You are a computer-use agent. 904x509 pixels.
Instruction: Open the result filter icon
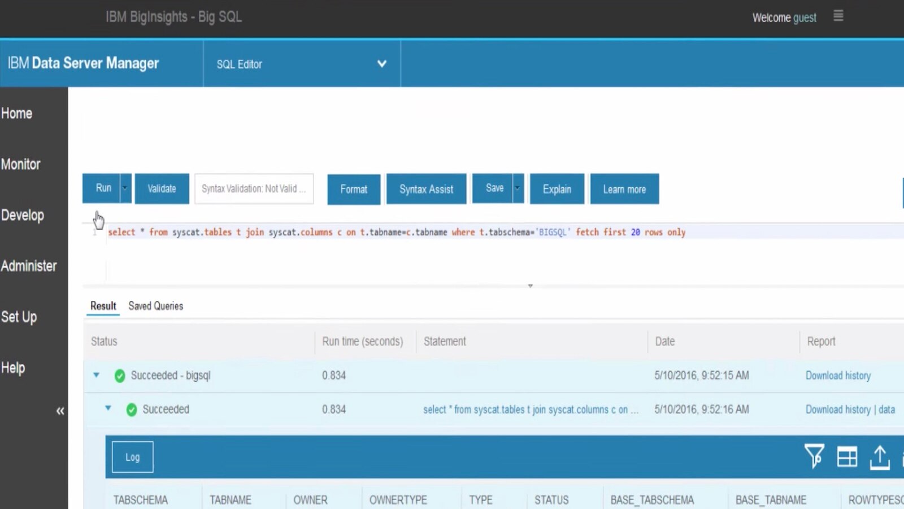click(x=814, y=456)
